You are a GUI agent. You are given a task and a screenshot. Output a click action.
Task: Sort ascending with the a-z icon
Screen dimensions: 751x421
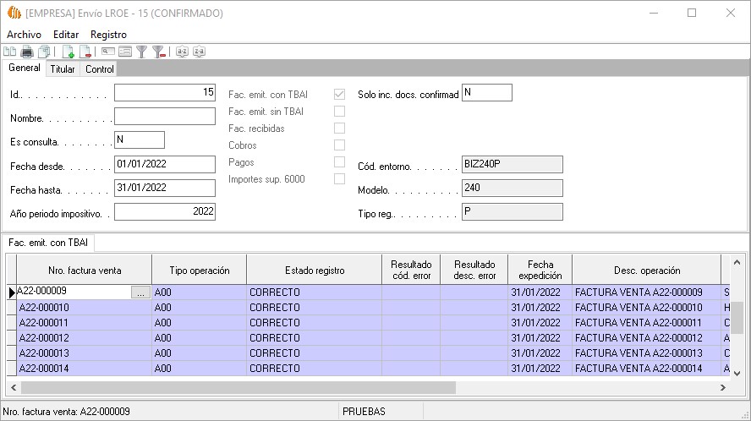click(182, 52)
